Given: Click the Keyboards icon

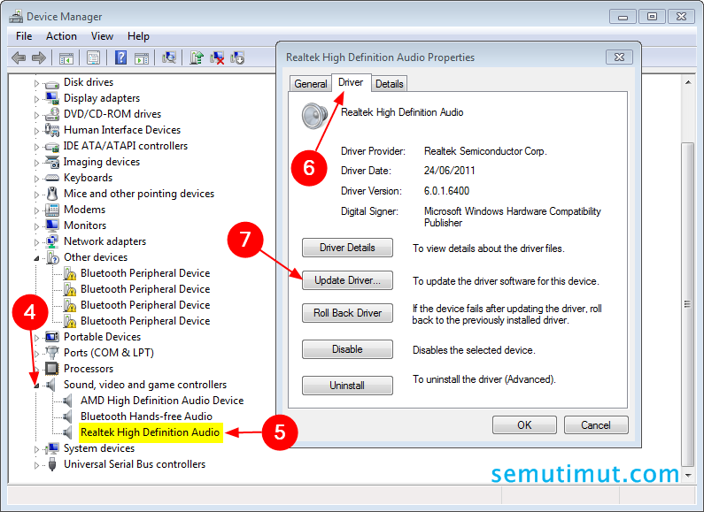Looking at the screenshot, I should pos(52,178).
